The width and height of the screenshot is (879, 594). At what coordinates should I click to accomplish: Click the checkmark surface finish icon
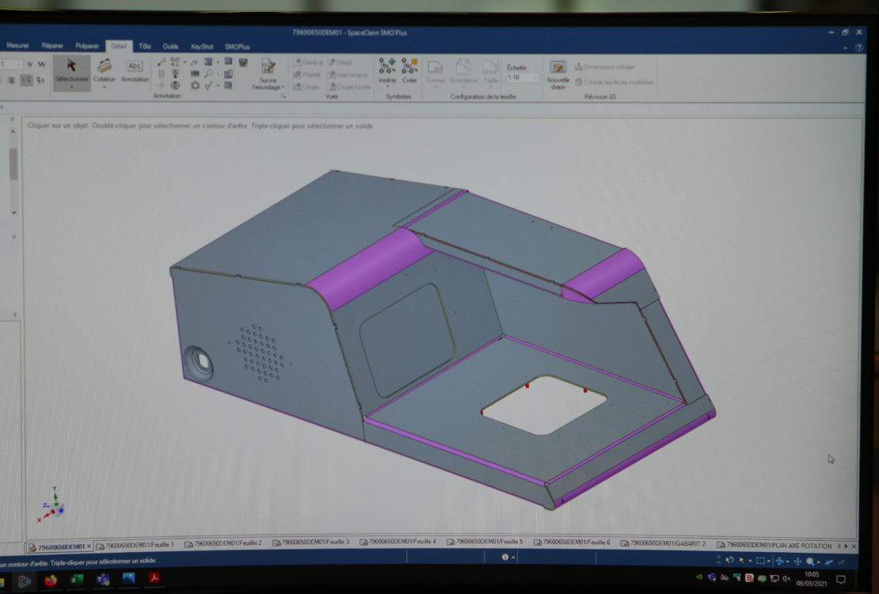[208, 86]
